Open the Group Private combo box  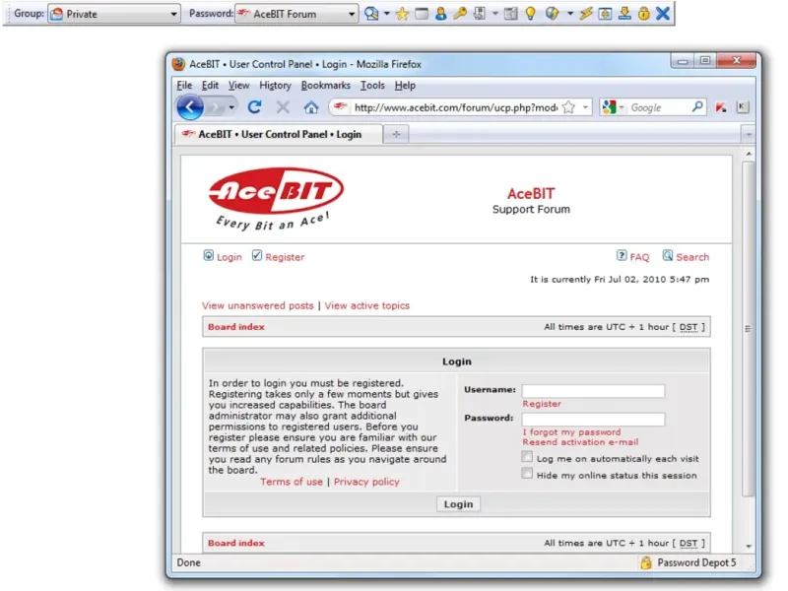click(114, 14)
